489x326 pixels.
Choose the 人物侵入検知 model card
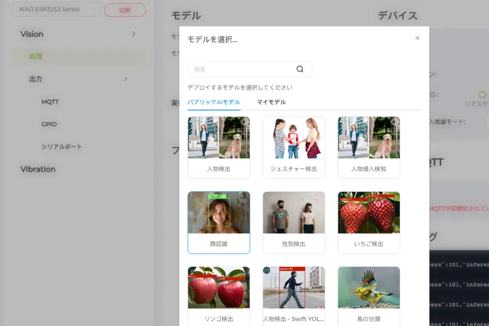[369, 147]
